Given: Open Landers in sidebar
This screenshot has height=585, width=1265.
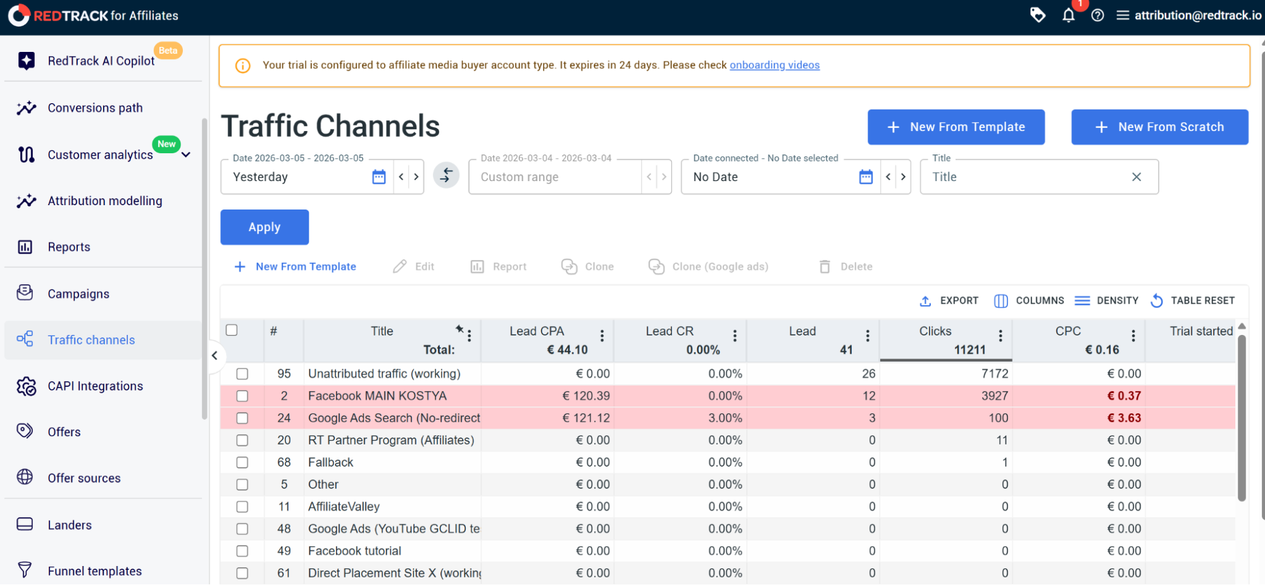Looking at the screenshot, I should 70,525.
